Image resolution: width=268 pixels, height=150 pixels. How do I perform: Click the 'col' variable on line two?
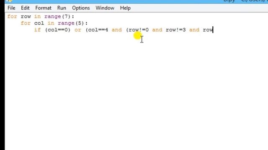(x=39, y=23)
